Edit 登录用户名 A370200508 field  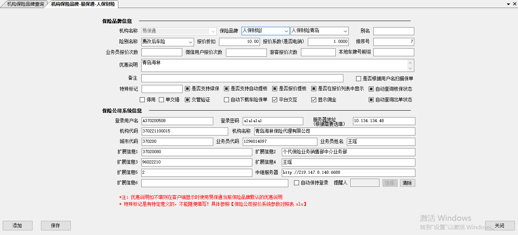point(177,121)
